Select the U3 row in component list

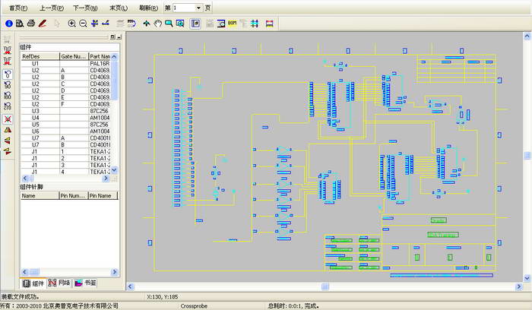point(36,111)
